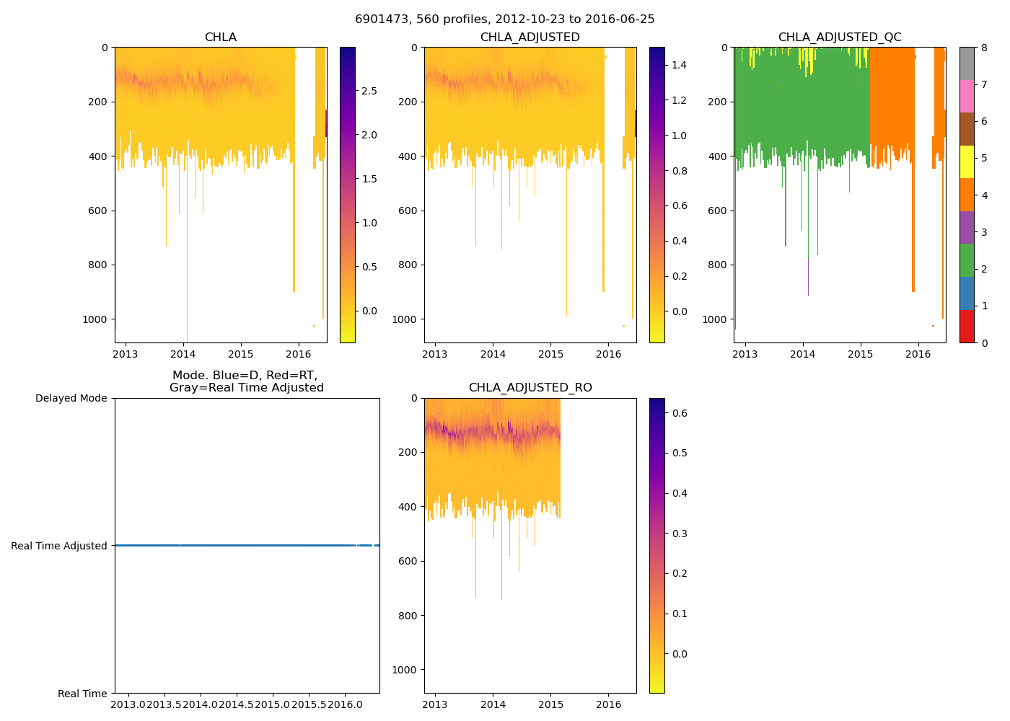
Task: Select the 'Real Time Adjusted' axis label
Action: click(x=58, y=546)
